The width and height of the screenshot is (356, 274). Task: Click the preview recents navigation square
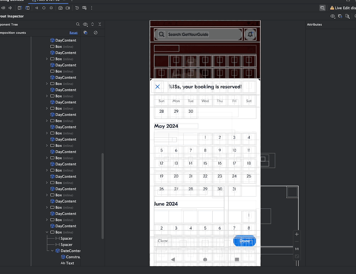tap(237, 259)
